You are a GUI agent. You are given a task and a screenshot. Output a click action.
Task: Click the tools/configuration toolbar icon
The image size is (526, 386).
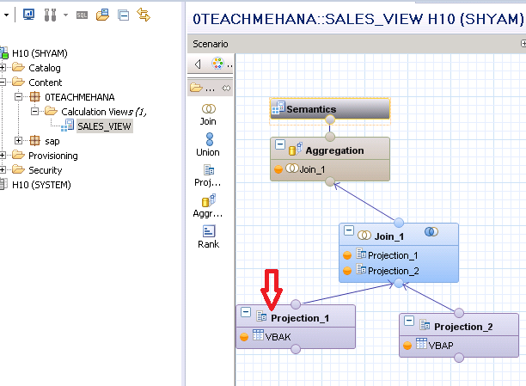(x=51, y=15)
